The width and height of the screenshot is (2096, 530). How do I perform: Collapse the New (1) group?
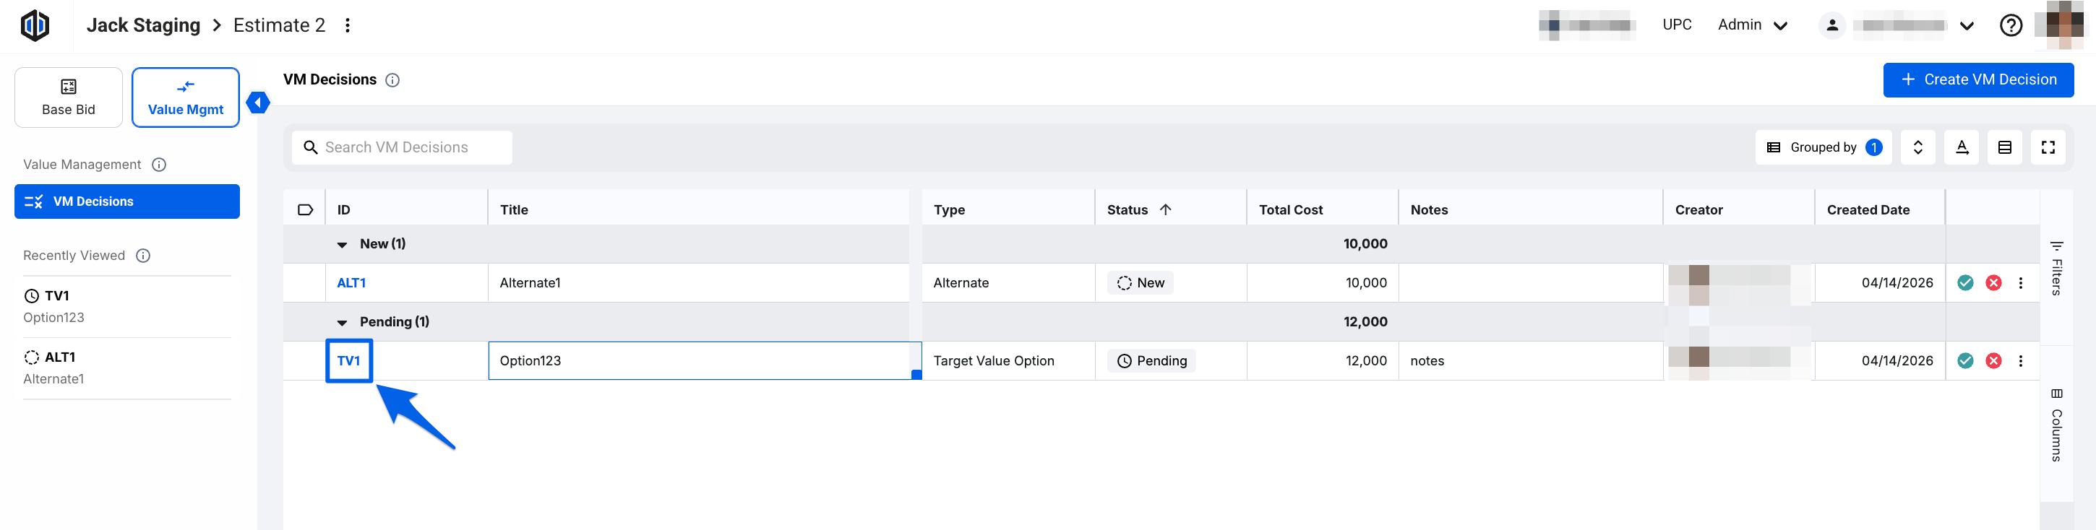tap(343, 245)
